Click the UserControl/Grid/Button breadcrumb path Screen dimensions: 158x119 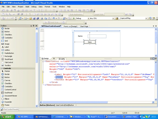click(65, 105)
